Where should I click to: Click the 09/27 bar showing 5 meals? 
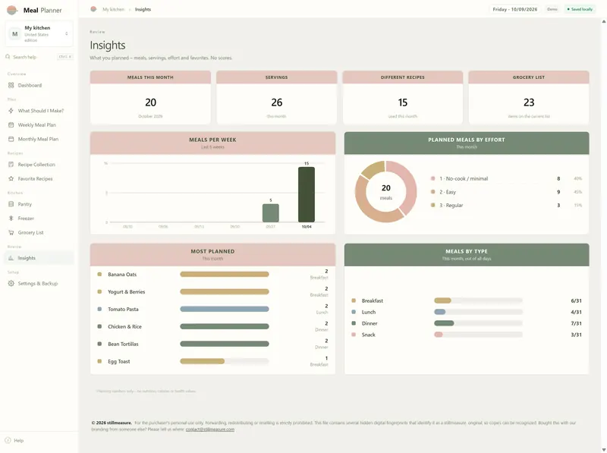tap(271, 213)
